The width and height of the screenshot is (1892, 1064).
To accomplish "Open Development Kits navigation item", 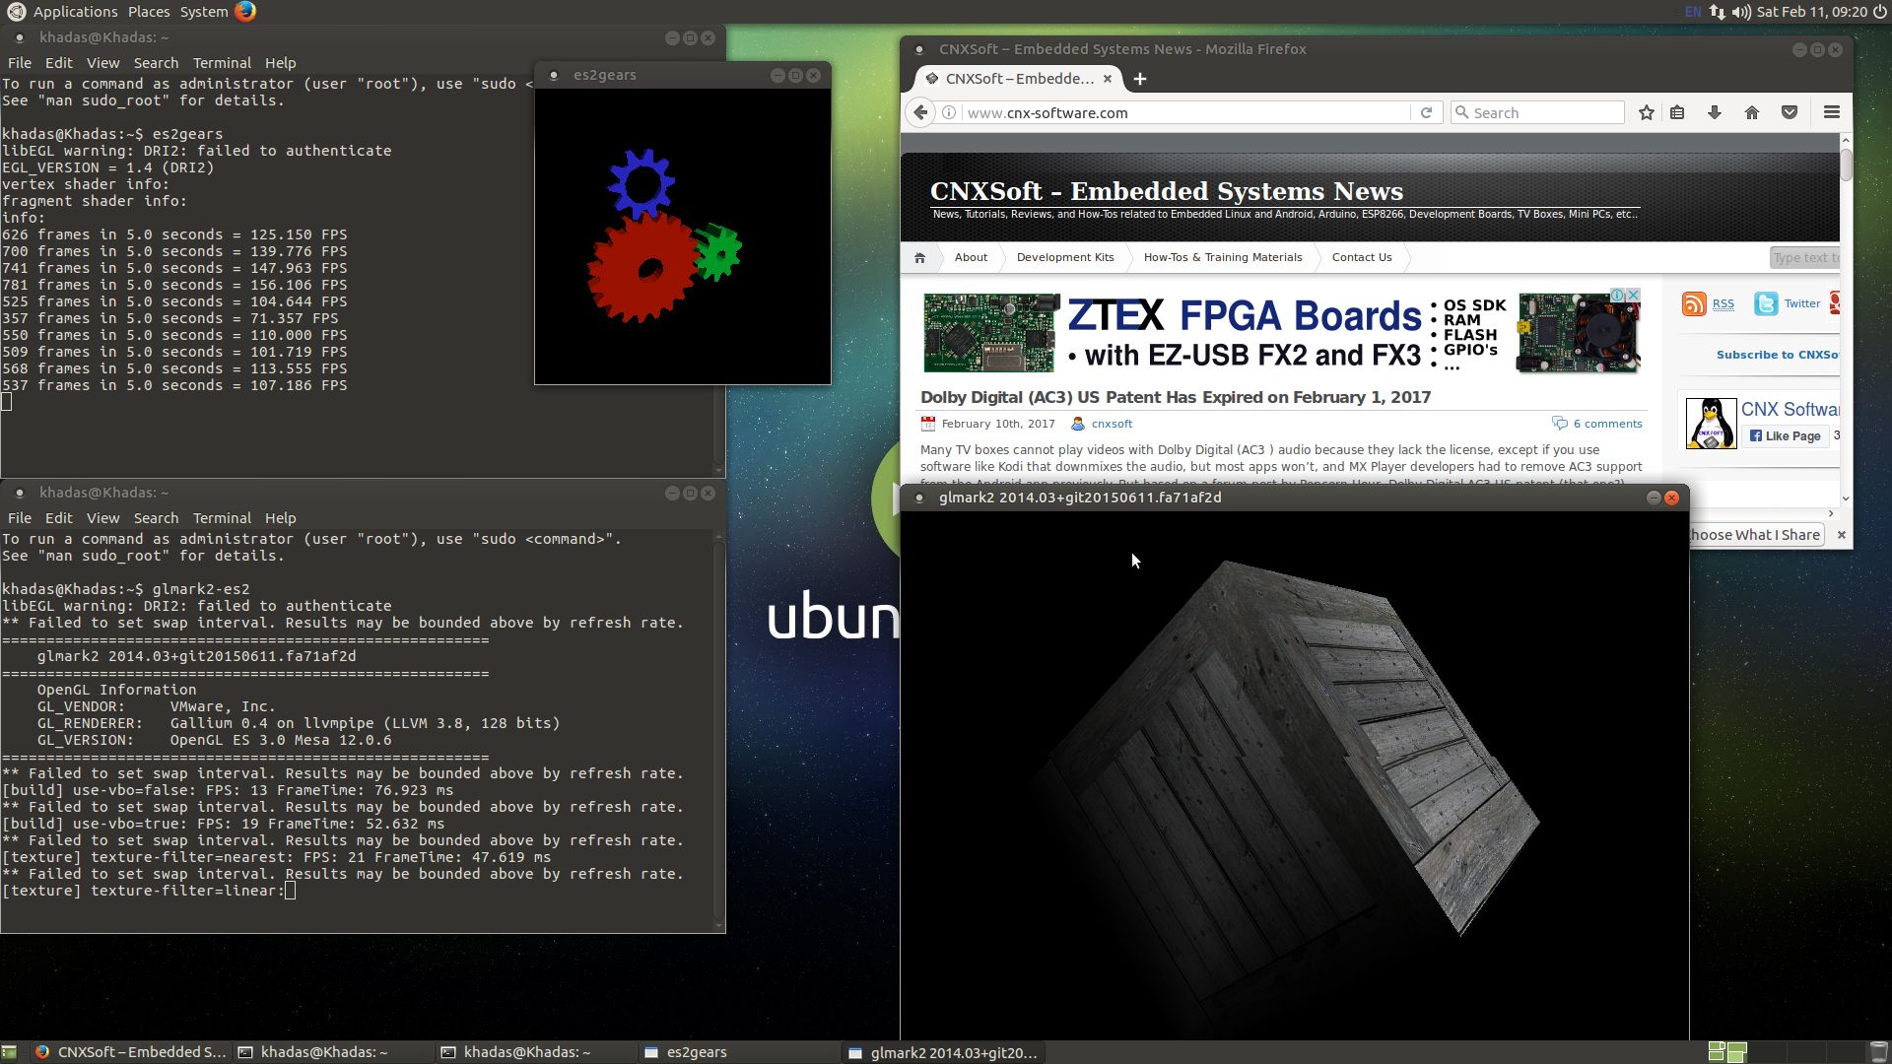I will [x=1065, y=257].
